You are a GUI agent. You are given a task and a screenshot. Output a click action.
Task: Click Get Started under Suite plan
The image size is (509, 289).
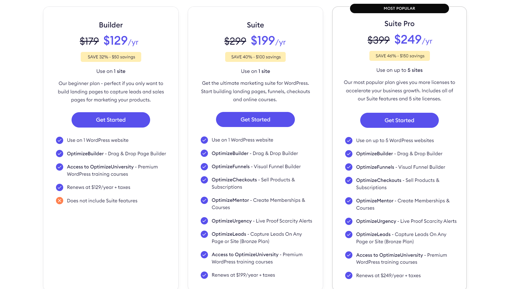coord(255,119)
